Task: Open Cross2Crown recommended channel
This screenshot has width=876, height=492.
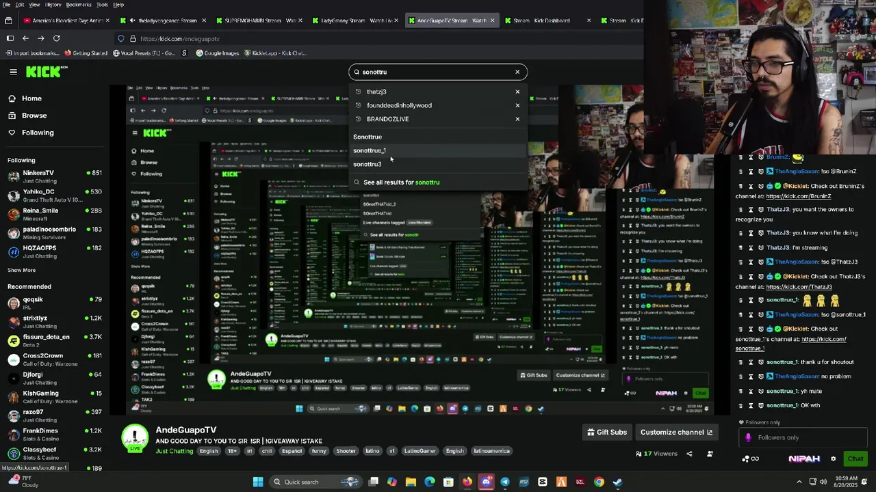Action: coord(55,359)
